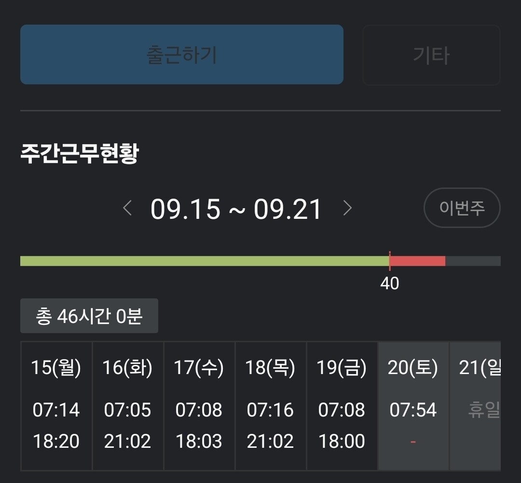Open the 기타 options button
521x483 pixels.
point(431,55)
